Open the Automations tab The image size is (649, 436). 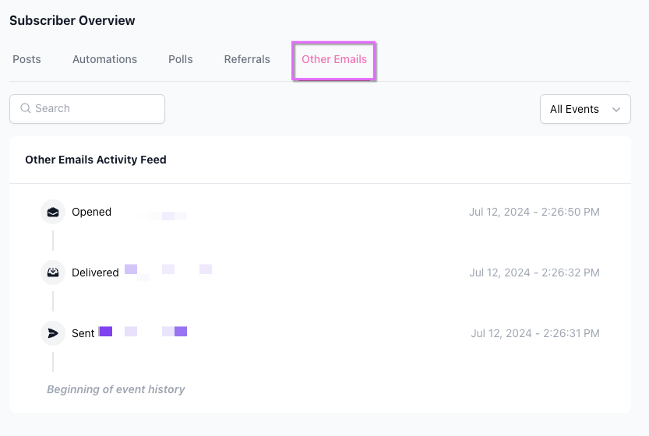pos(104,59)
